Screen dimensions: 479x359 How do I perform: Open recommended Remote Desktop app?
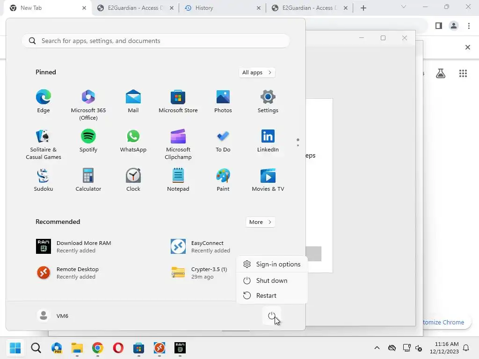click(68, 273)
